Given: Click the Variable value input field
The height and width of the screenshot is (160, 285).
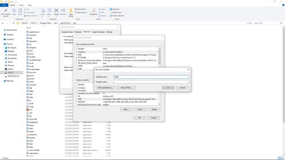Looking at the screenshot, I should pos(151,82).
